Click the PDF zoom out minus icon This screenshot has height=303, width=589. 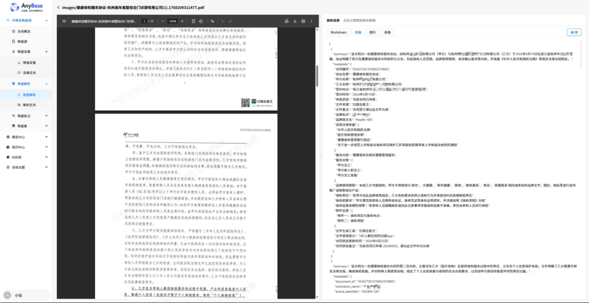click(162, 21)
